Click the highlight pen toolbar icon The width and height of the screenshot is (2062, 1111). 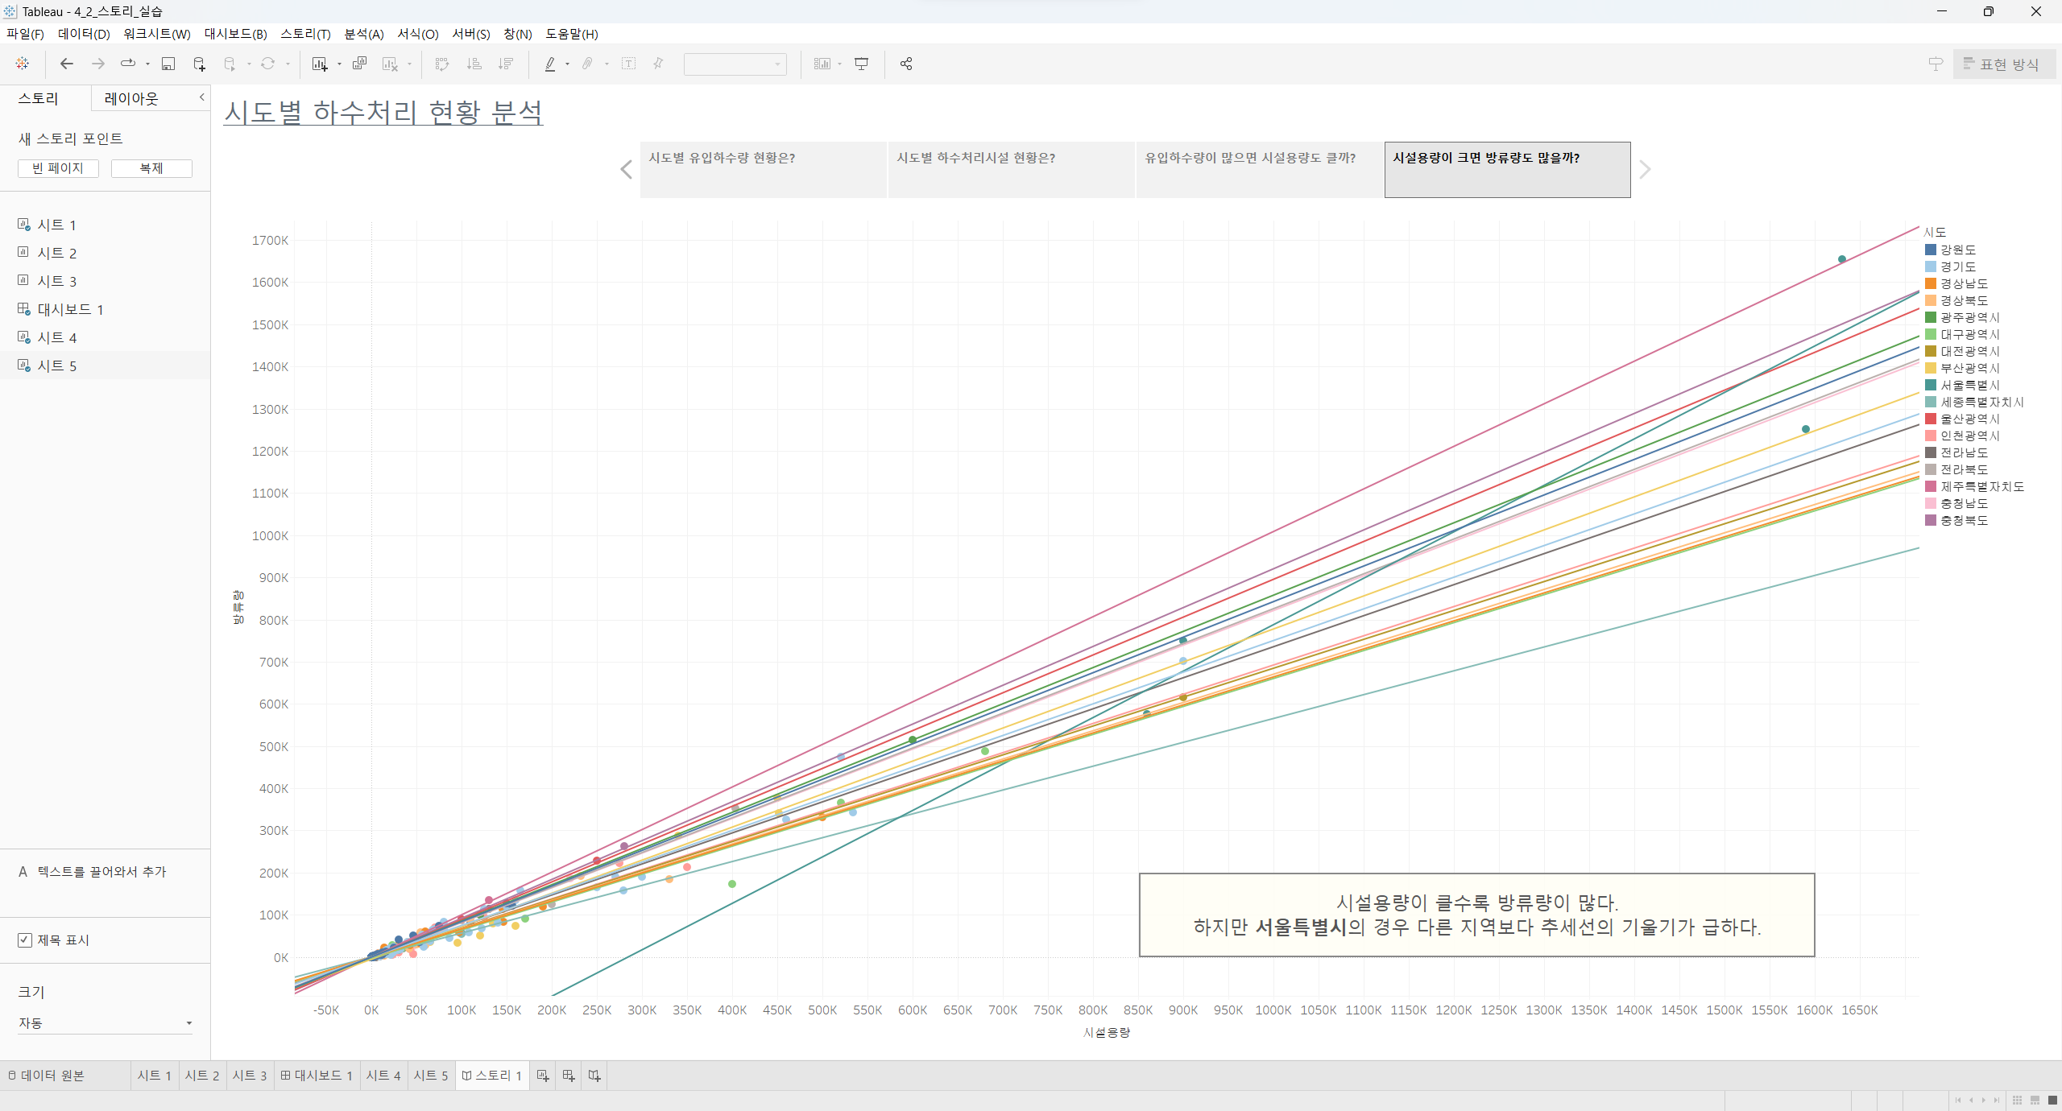tap(550, 64)
